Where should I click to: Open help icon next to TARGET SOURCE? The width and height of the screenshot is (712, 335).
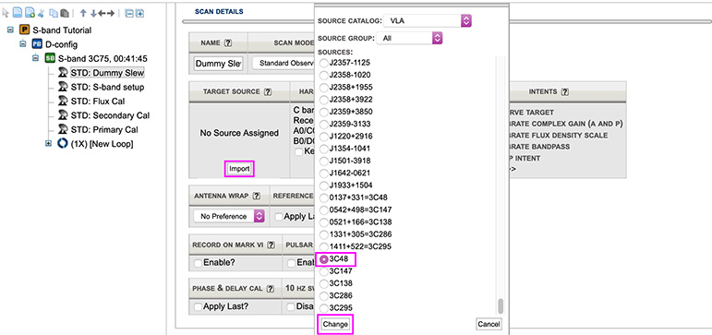click(x=268, y=91)
